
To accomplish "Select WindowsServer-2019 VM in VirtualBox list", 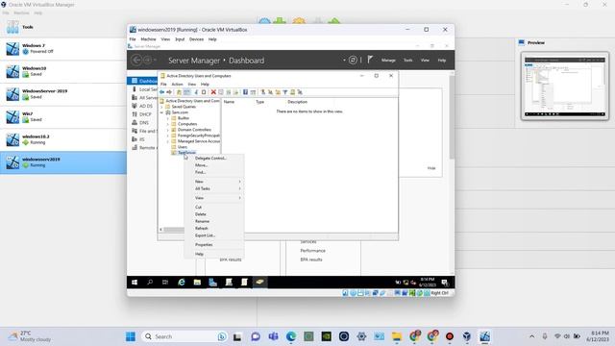I will pyautogui.click(x=62, y=94).
